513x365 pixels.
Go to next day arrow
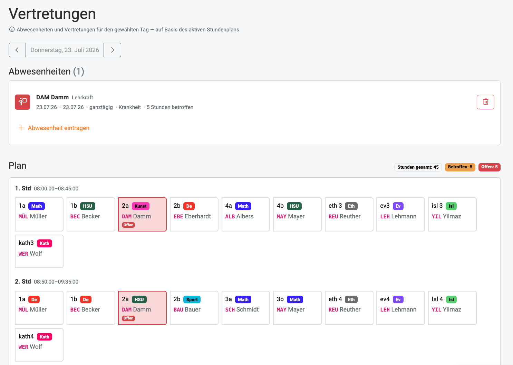[x=112, y=50]
